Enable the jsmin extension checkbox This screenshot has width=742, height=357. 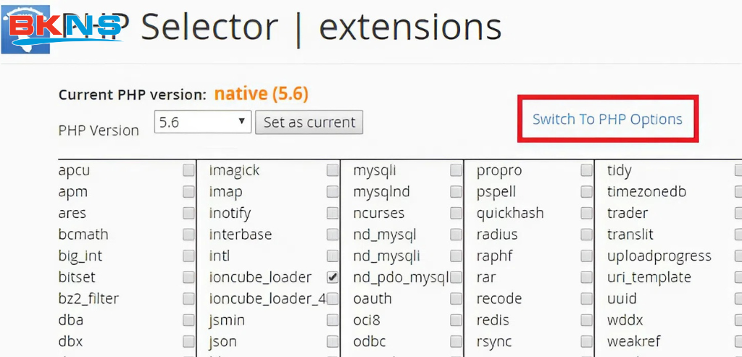tap(333, 320)
